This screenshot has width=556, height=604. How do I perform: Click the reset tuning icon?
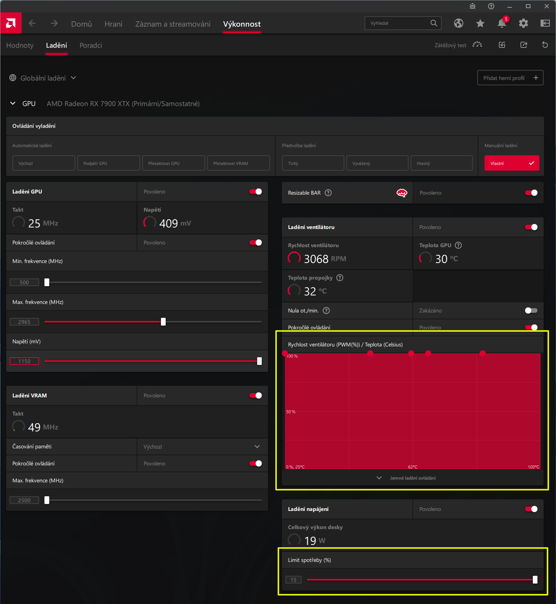point(545,45)
